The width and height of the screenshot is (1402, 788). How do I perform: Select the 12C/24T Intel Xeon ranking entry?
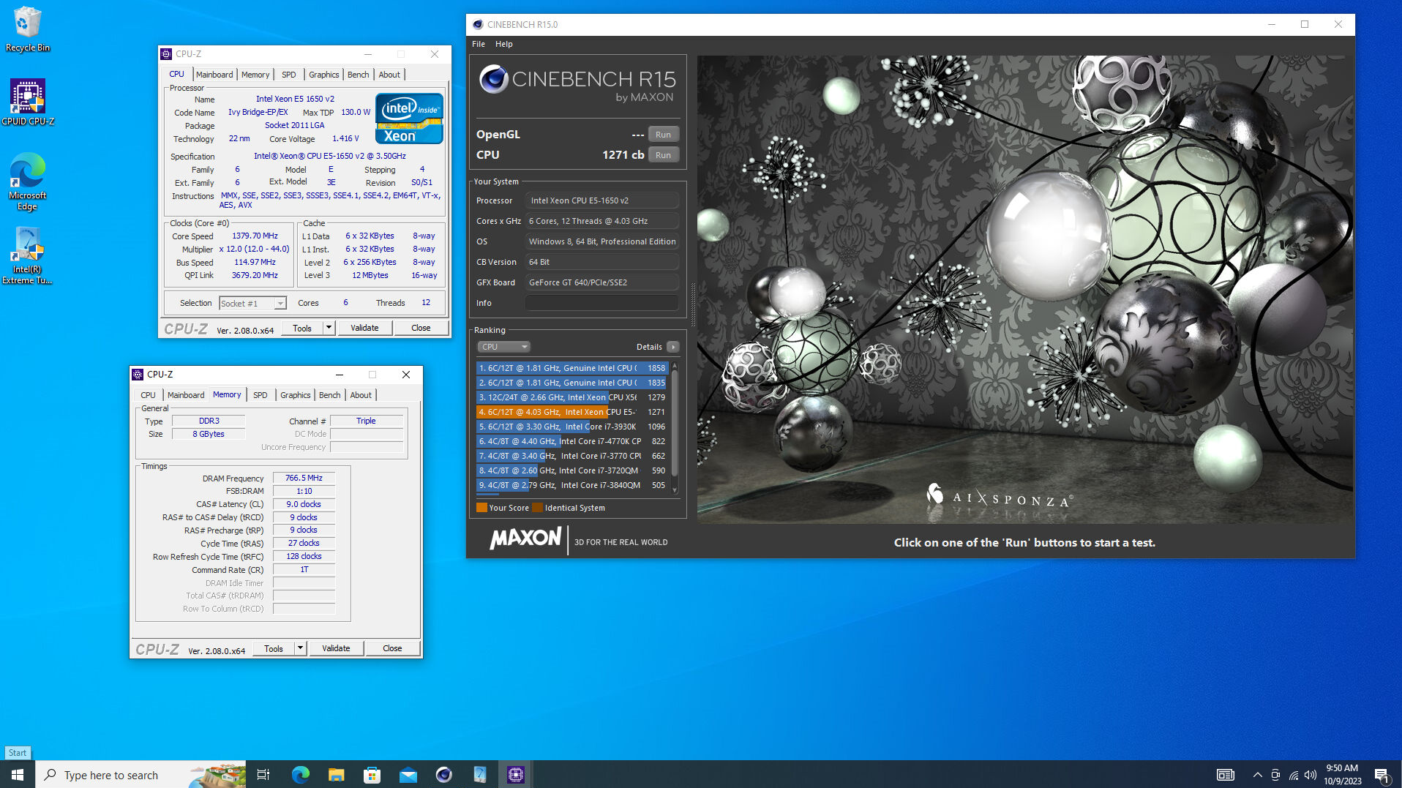572,397
